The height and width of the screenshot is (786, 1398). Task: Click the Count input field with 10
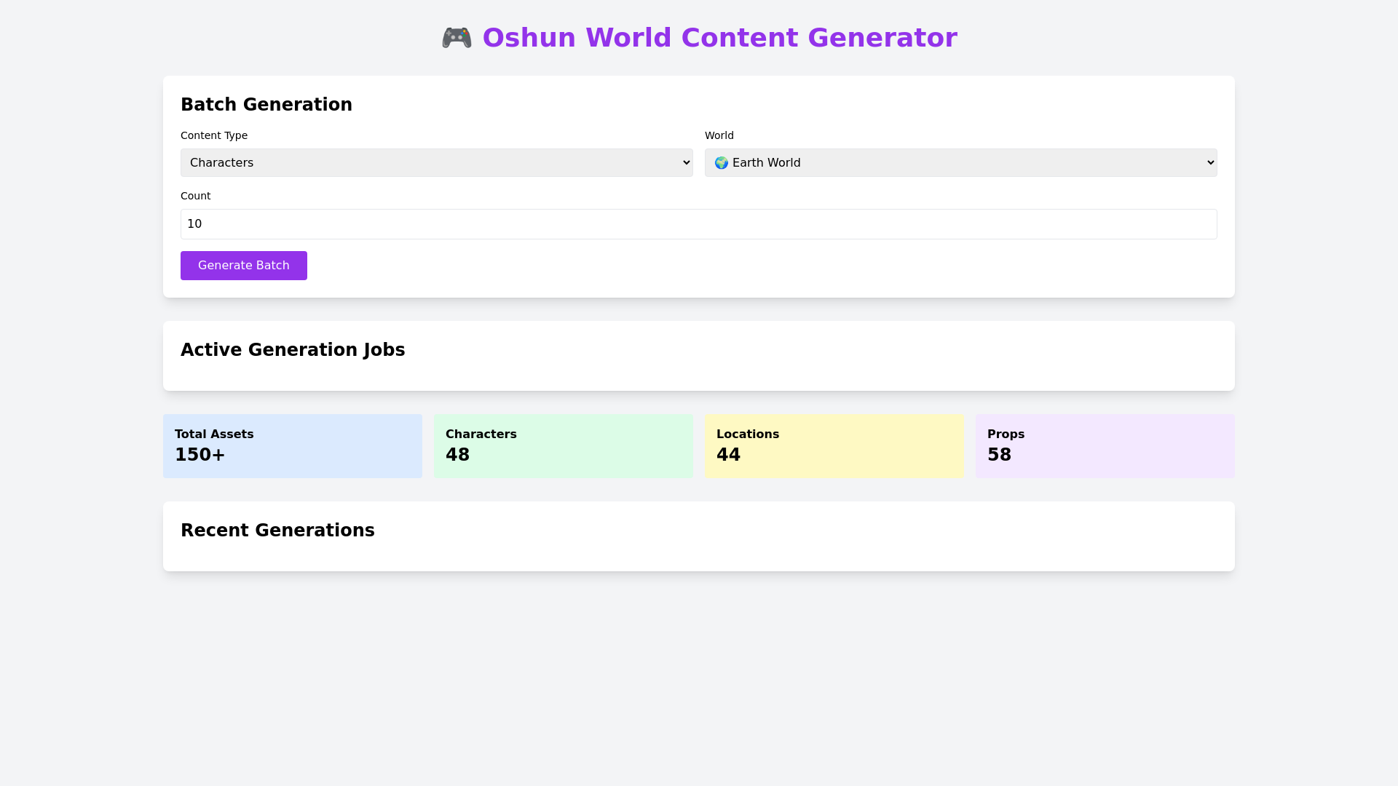coord(699,224)
